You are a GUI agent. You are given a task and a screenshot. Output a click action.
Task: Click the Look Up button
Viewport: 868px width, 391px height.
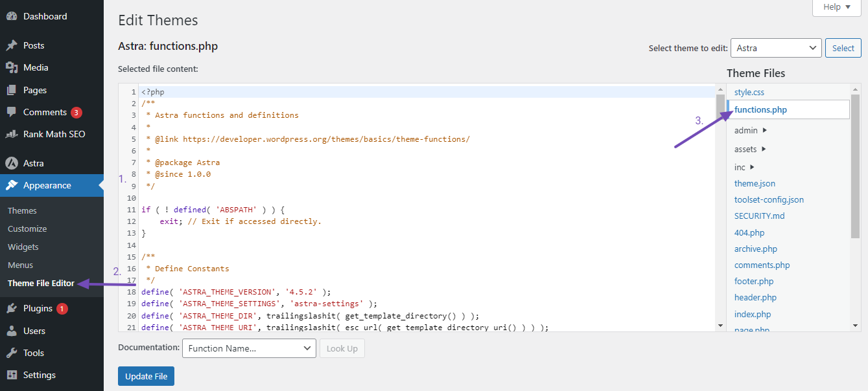point(342,348)
